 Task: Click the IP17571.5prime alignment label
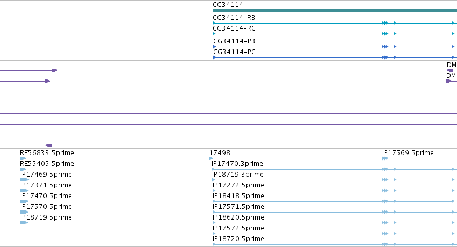[238, 207]
